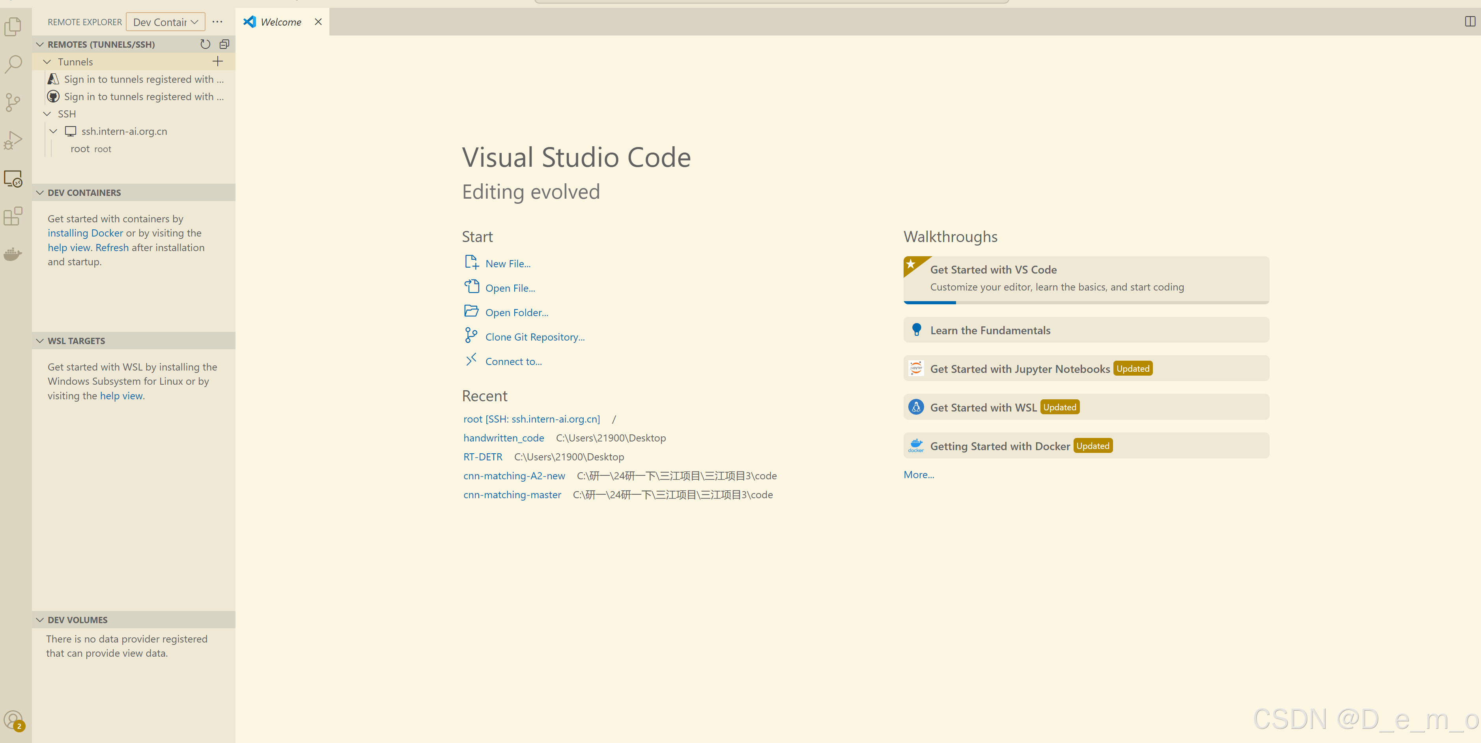This screenshot has width=1481, height=743.
Task: Click the Jupyter walkthrough icon
Action: pos(917,368)
